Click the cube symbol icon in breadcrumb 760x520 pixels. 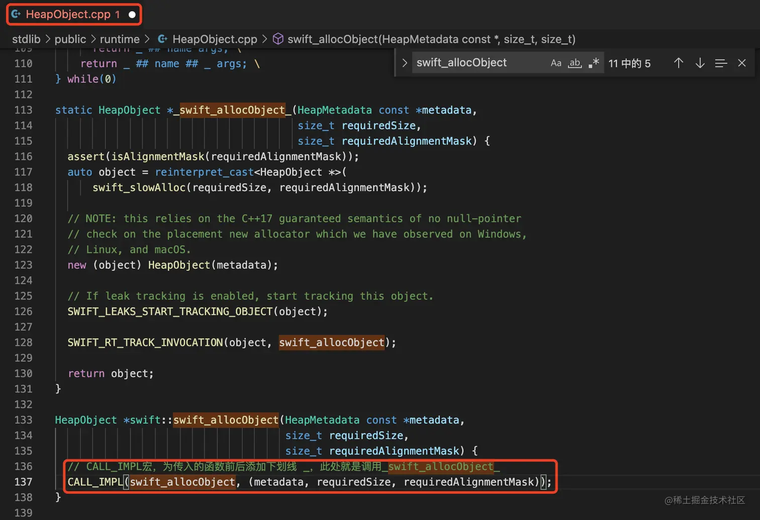click(x=278, y=39)
